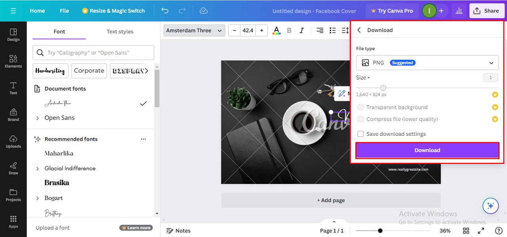
Task: Apply bulleted list formatting
Action: [333, 30]
